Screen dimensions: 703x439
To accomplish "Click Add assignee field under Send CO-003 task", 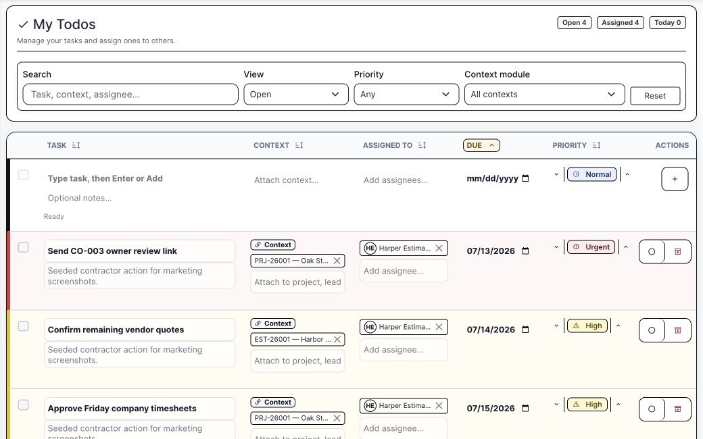I will (x=404, y=271).
